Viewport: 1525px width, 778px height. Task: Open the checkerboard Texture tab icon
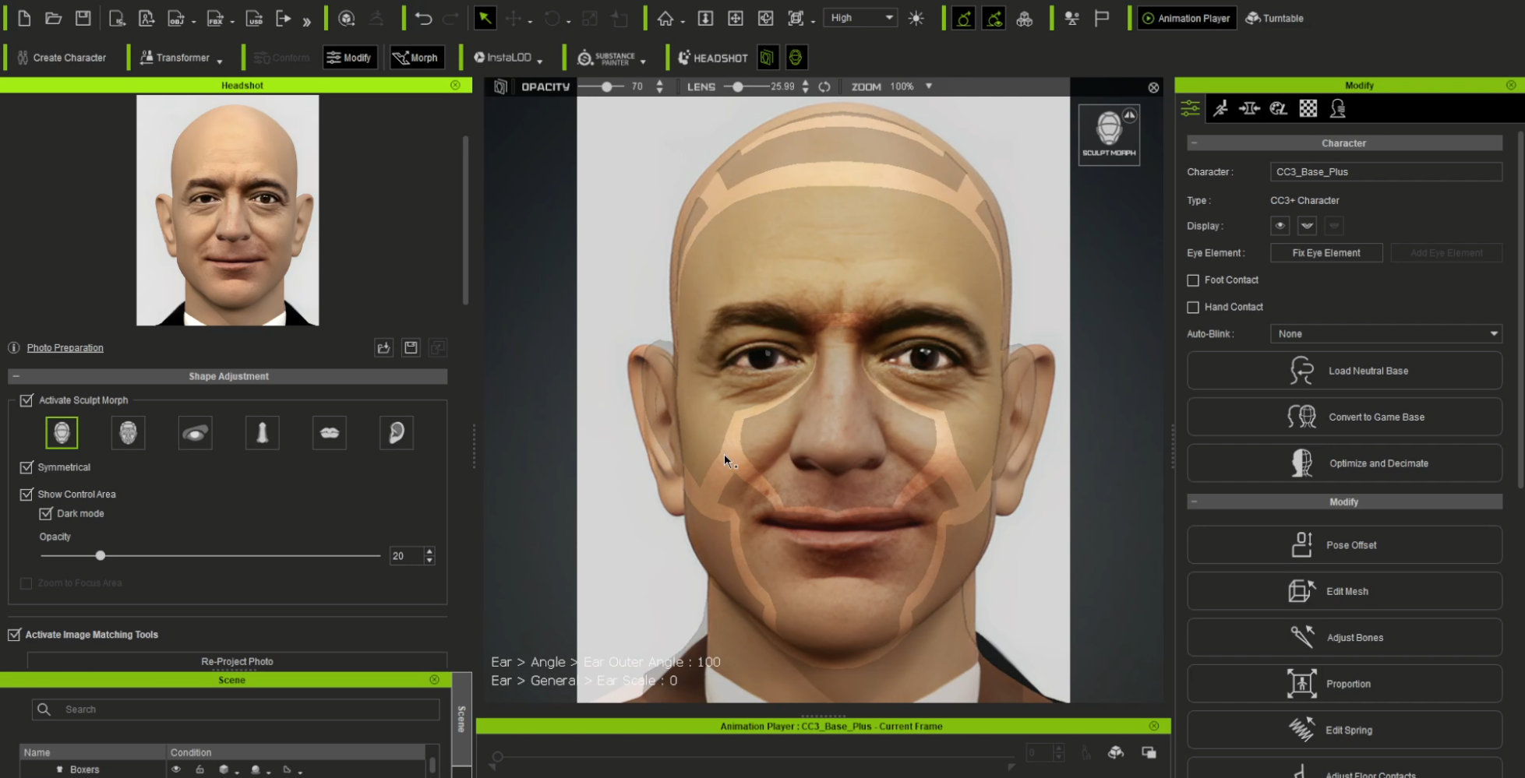1308,109
